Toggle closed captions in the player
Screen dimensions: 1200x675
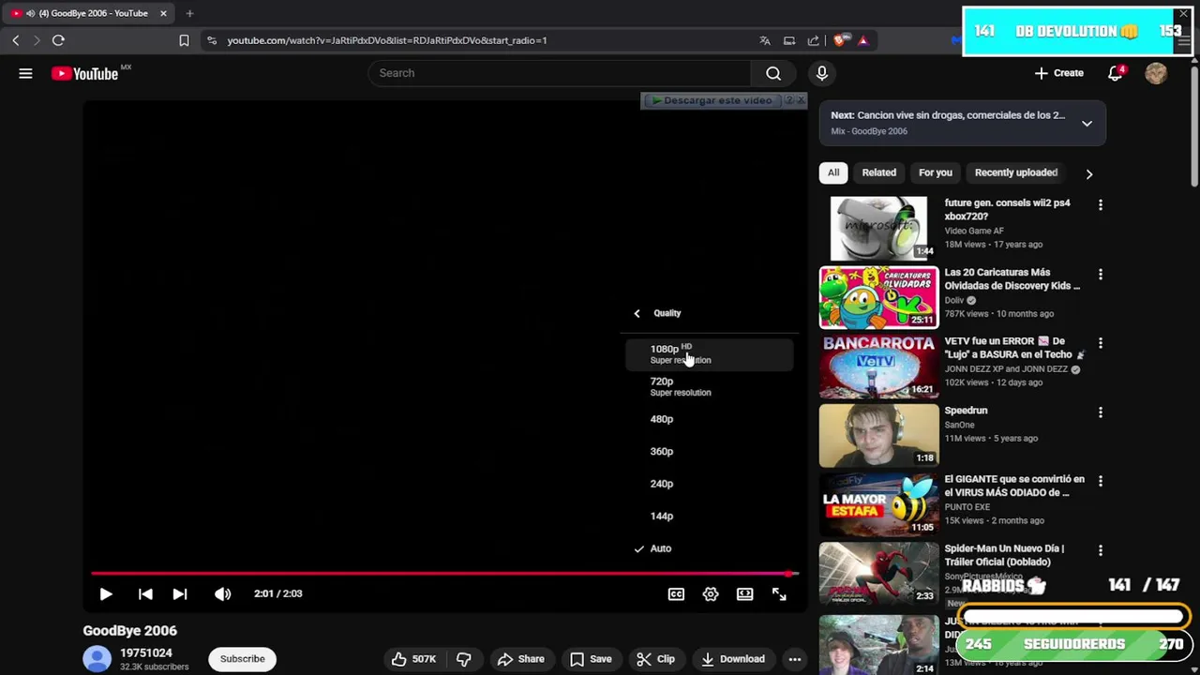click(676, 593)
